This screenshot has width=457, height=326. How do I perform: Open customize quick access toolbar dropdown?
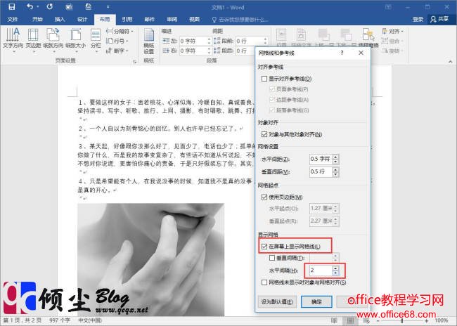click(108, 6)
